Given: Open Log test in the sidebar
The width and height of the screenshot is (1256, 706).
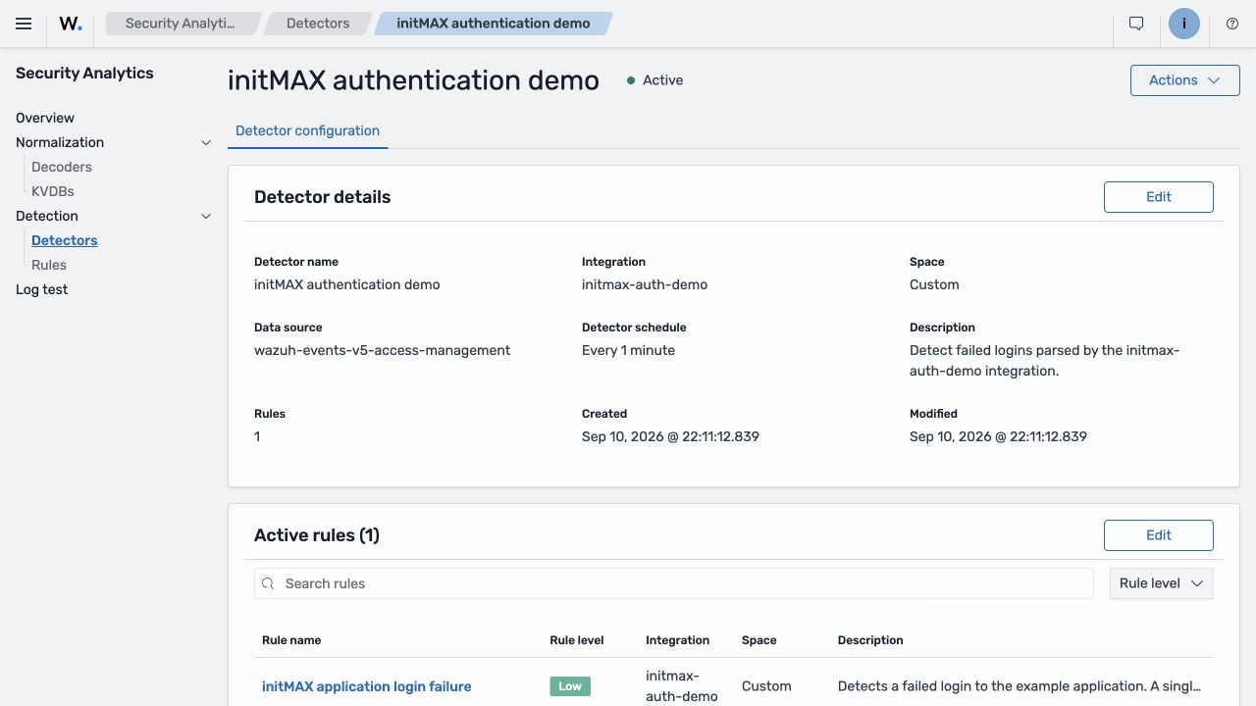Looking at the screenshot, I should pos(42,289).
